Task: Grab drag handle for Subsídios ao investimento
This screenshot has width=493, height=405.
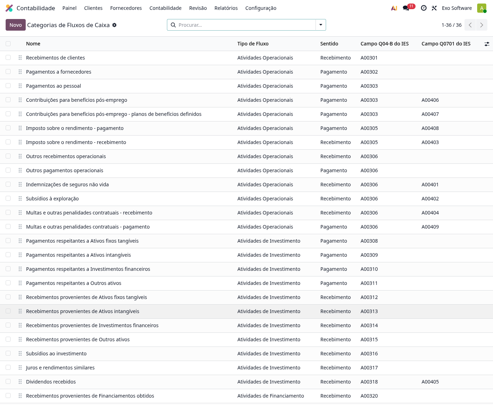Action: click(20, 354)
